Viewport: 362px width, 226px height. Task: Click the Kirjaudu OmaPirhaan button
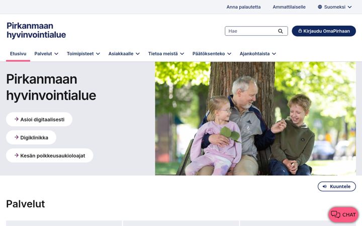click(324, 31)
